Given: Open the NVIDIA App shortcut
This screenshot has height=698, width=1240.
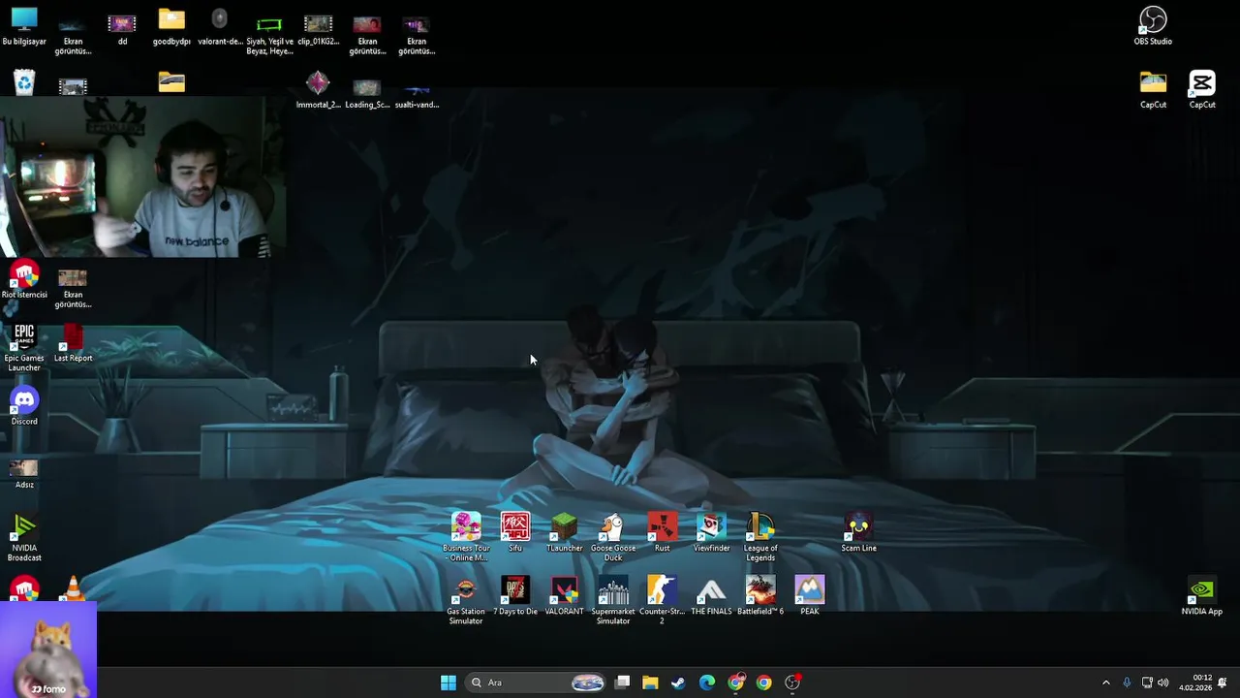Looking at the screenshot, I should (1202, 595).
